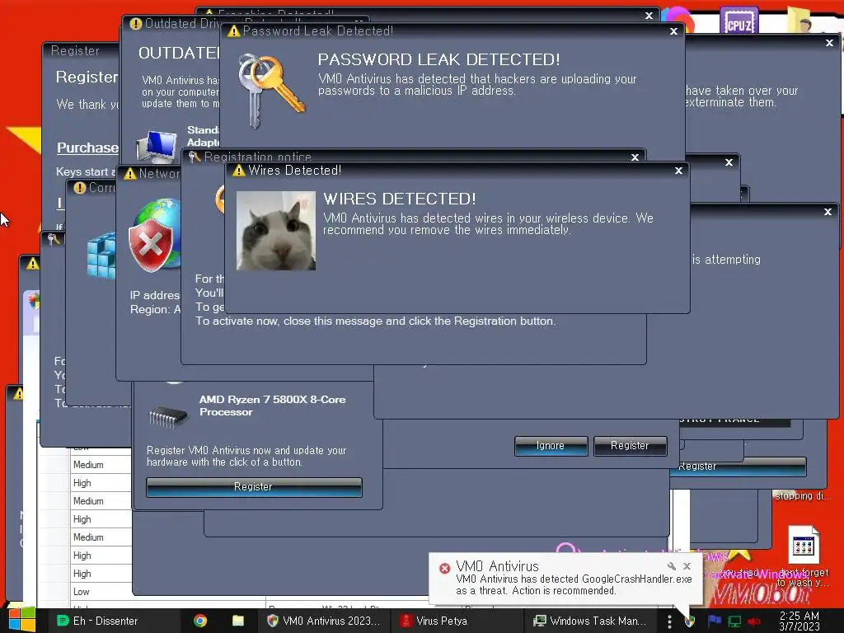
Task: Click the Register button beside Ignore
Action: 630,446
